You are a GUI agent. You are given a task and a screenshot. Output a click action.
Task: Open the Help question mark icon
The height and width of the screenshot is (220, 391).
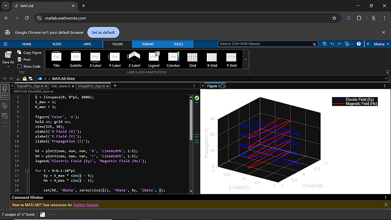(359, 44)
